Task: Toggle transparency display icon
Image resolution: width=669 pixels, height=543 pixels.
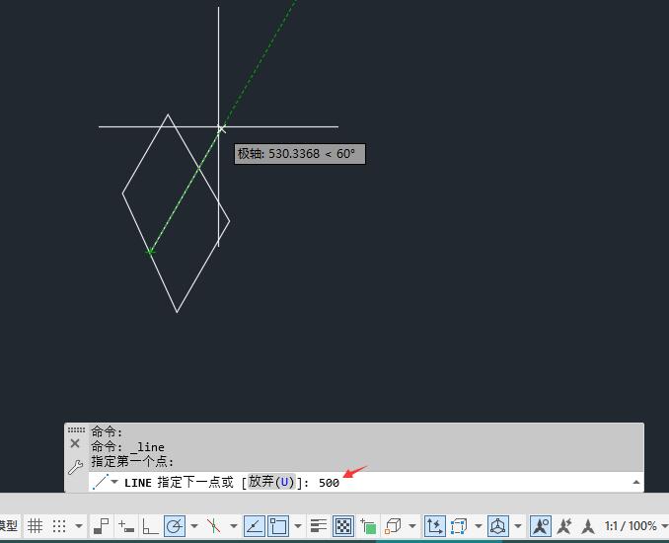Action: [x=343, y=526]
